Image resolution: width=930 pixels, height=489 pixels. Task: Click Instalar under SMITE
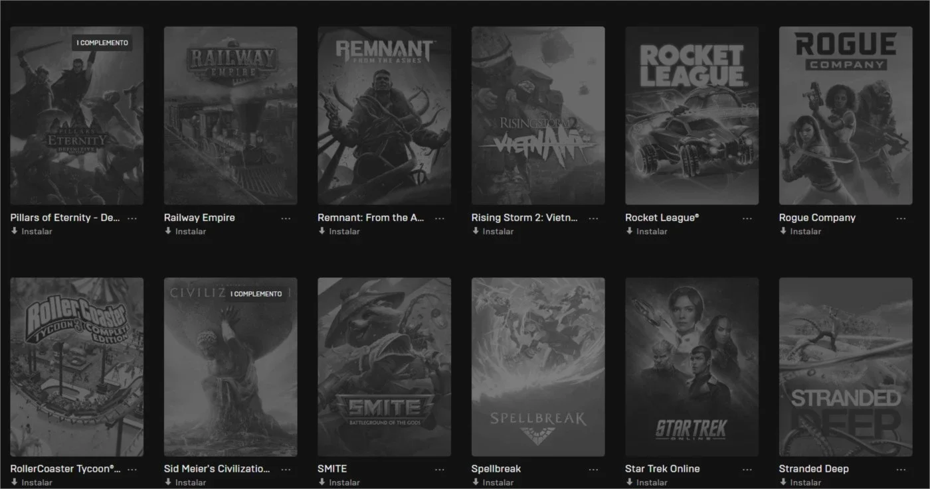(x=339, y=482)
